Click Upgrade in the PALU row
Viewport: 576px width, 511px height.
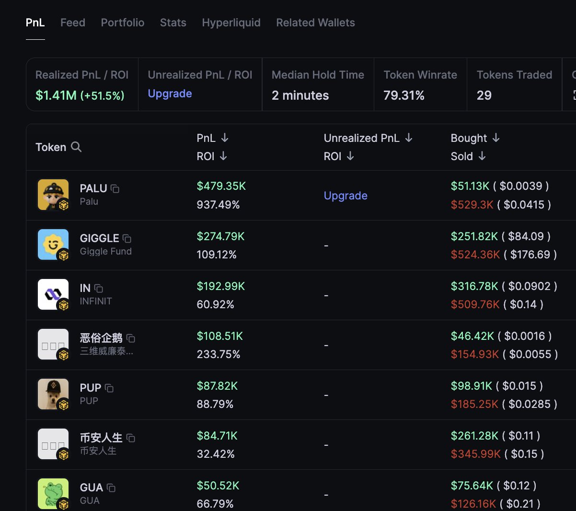tap(346, 196)
